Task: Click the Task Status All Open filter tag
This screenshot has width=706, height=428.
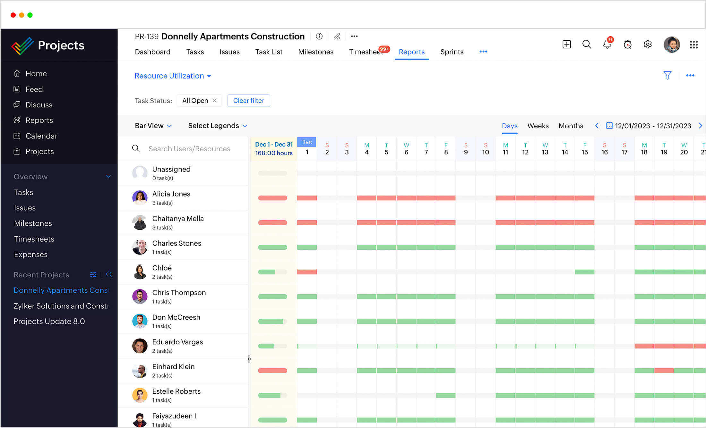Action: [x=199, y=100]
